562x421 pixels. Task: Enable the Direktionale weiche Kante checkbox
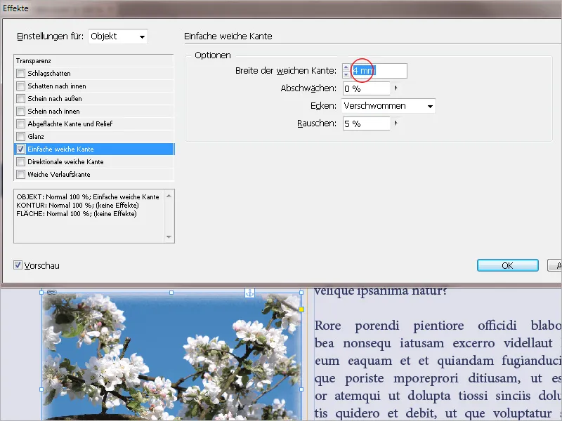point(21,162)
